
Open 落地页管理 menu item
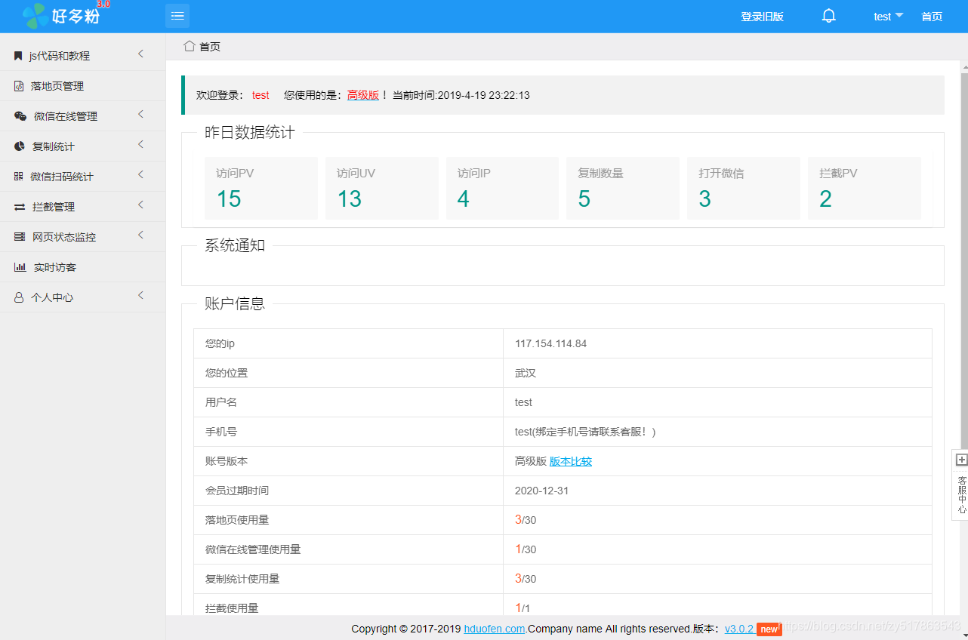(x=82, y=86)
